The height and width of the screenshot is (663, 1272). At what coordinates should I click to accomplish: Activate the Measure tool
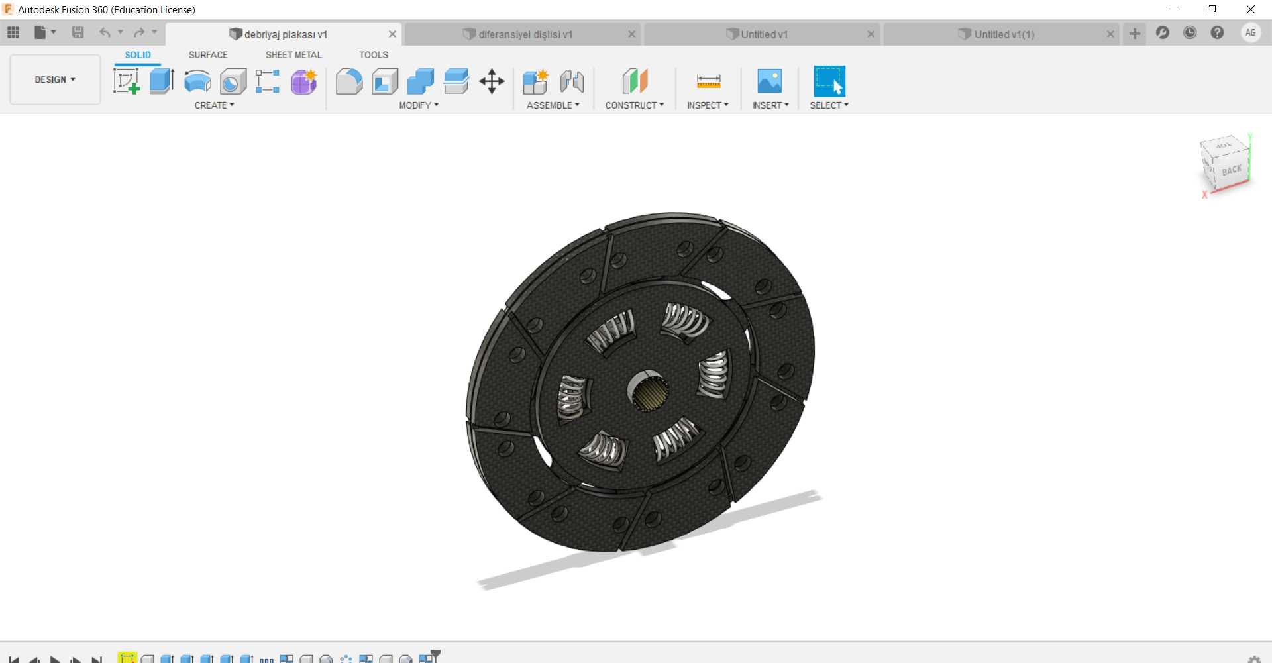pos(708,81)
